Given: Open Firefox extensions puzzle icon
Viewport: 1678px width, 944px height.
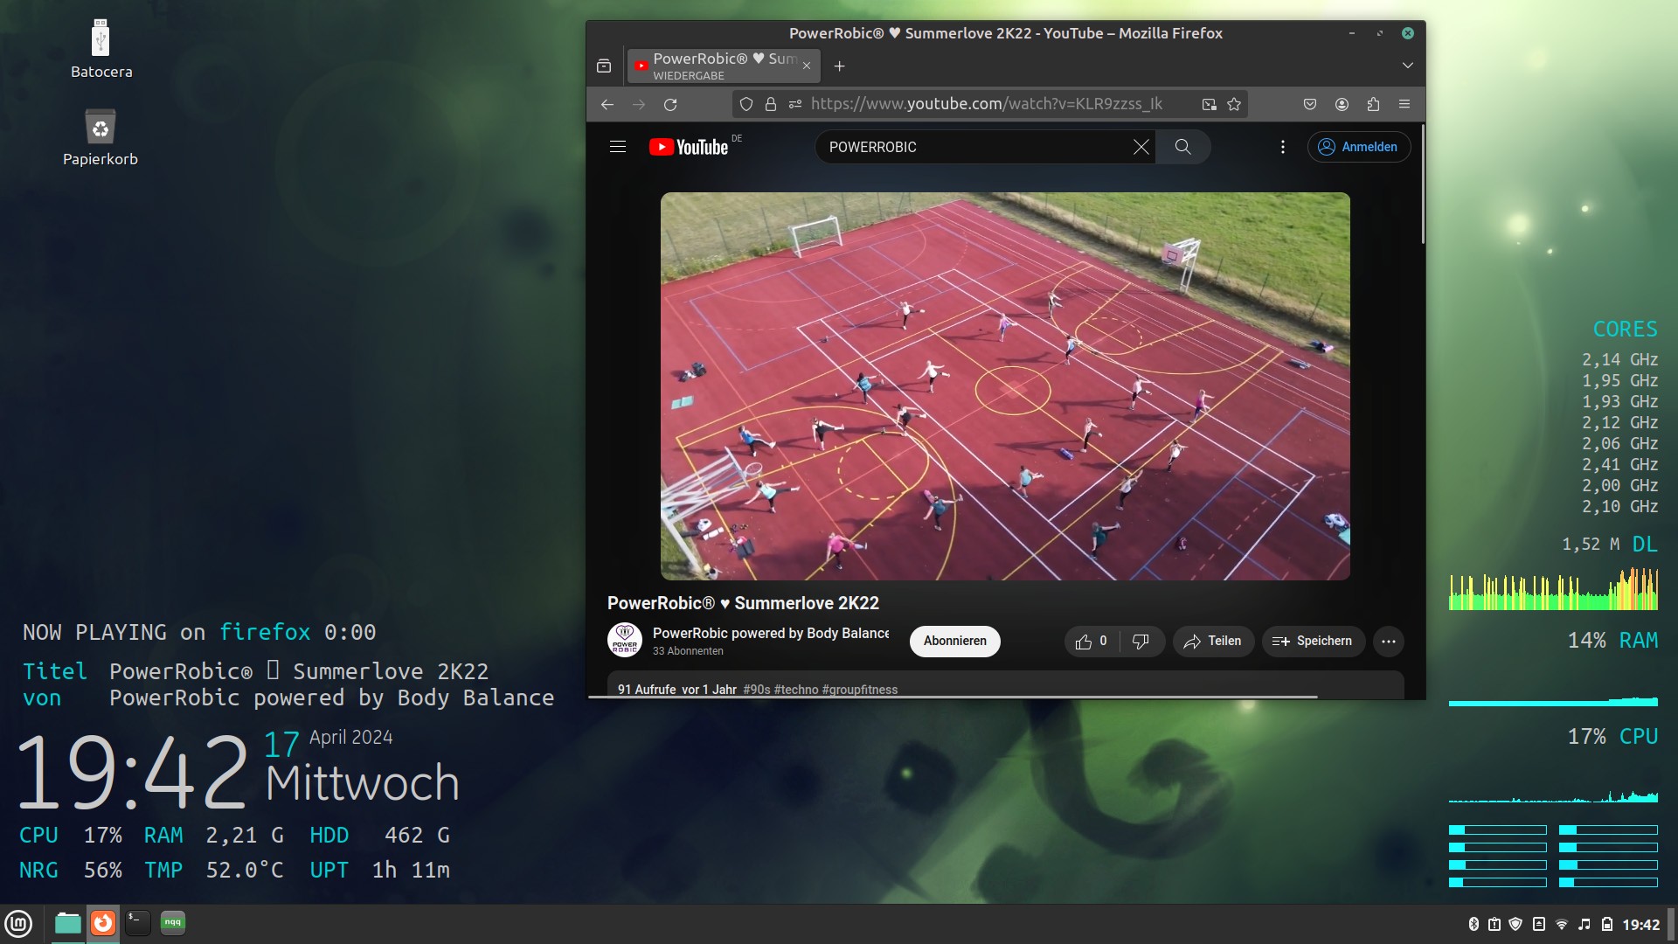Looking at the screenshot, I should pyautogui.click(x=1373, y=104).
